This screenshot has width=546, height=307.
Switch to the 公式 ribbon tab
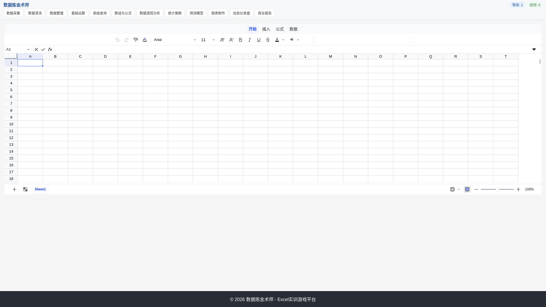pos(280,29)
